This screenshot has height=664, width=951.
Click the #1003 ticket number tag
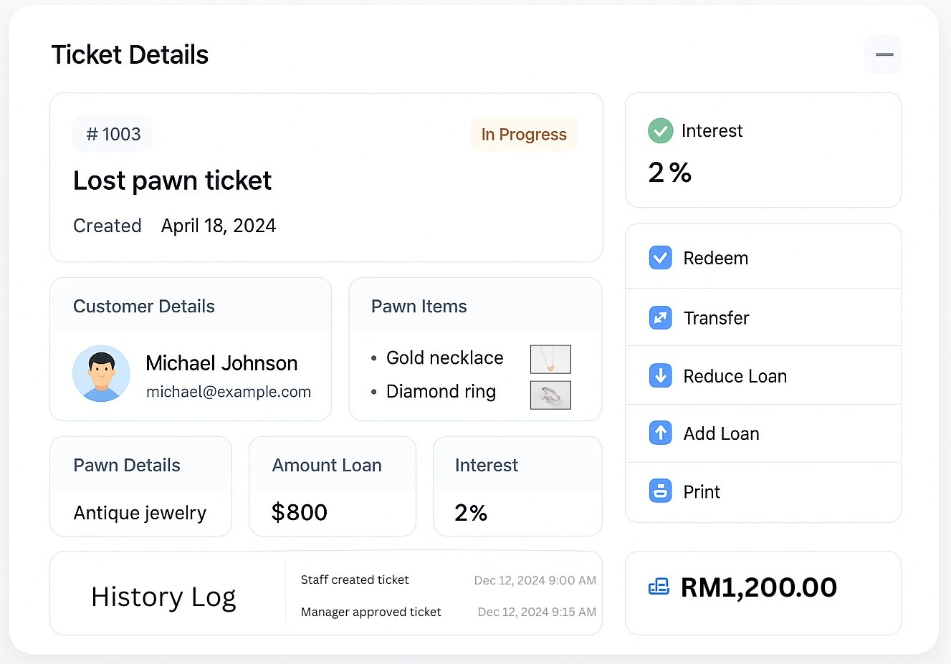(113, 134)
